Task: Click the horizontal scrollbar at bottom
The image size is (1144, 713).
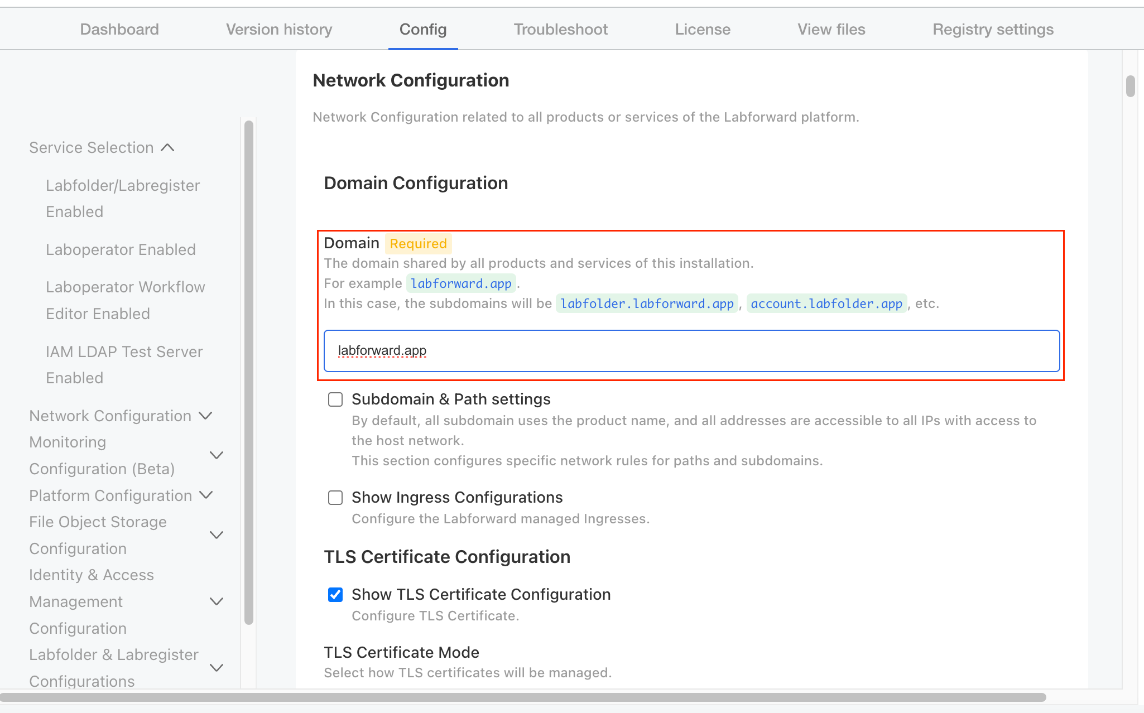Action: click(522, 697)
